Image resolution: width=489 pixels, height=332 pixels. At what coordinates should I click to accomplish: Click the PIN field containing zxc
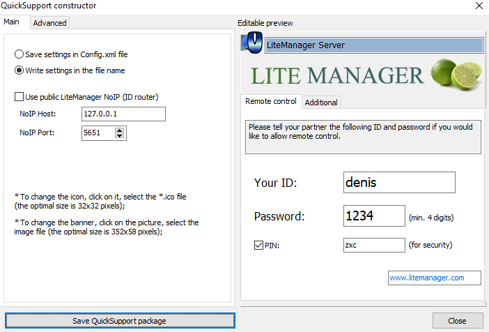(374, 246)
